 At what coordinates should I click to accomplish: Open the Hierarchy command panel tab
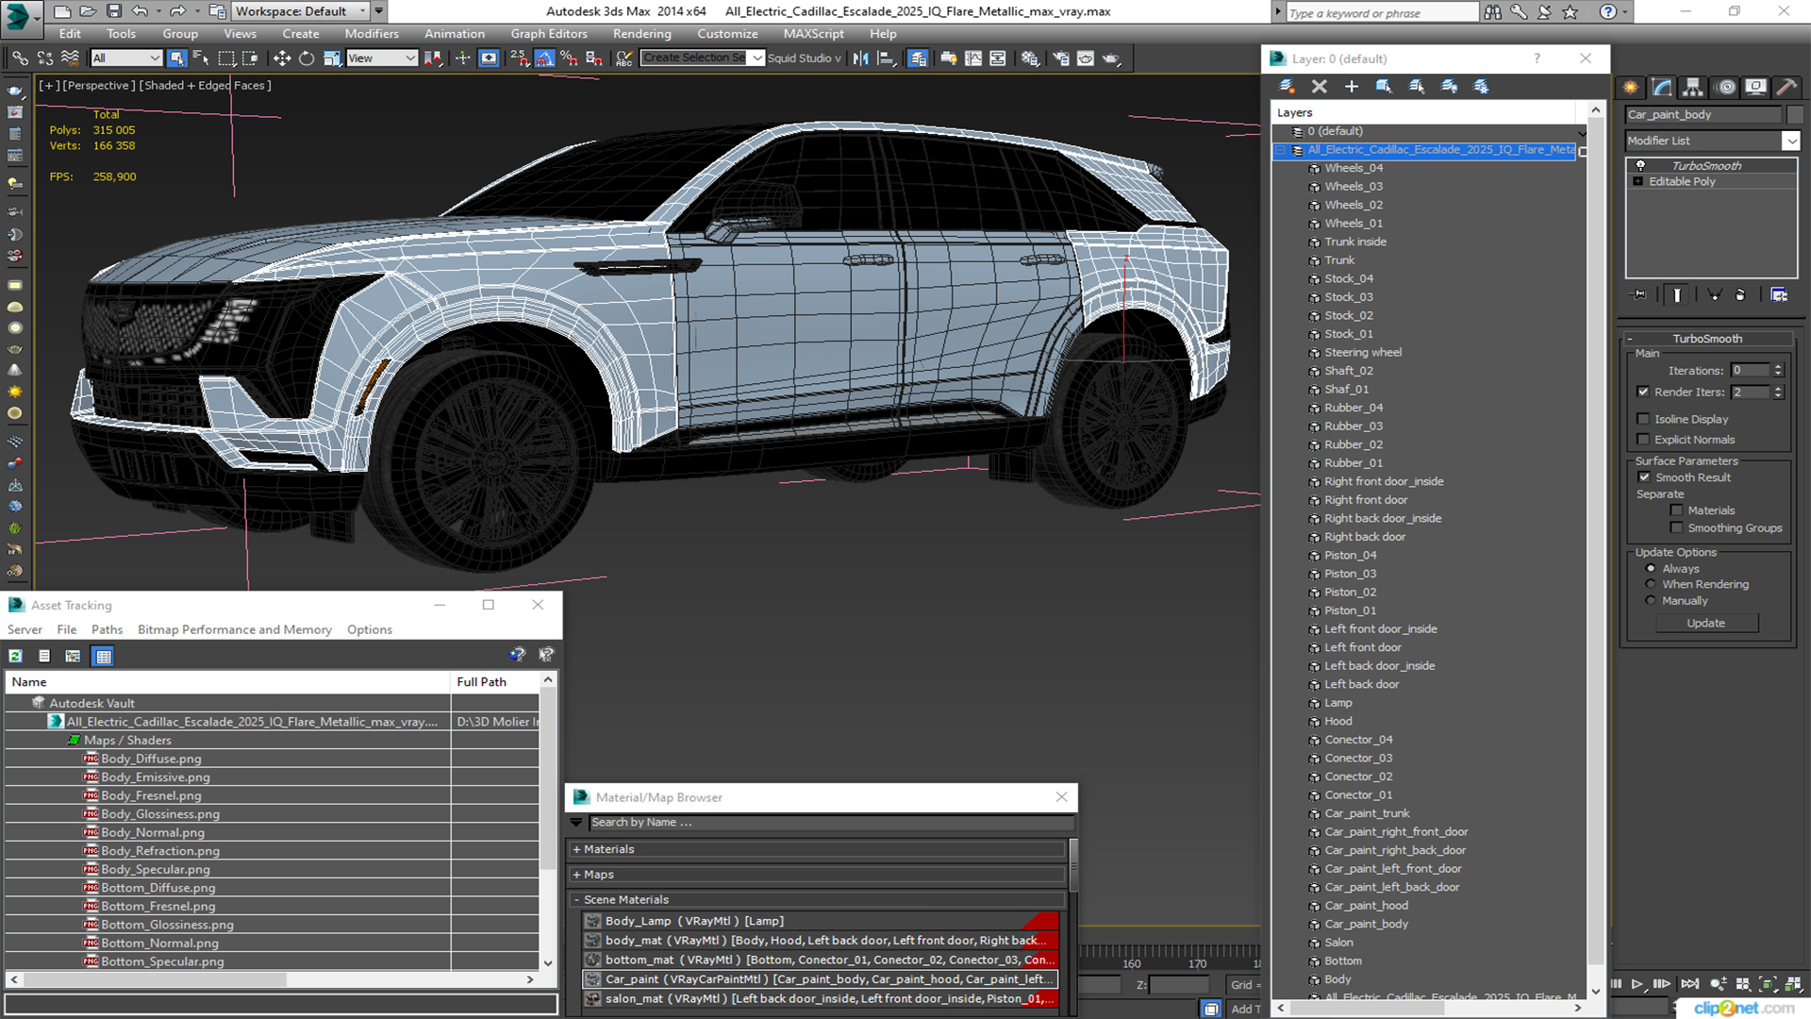coord(1693,87)
